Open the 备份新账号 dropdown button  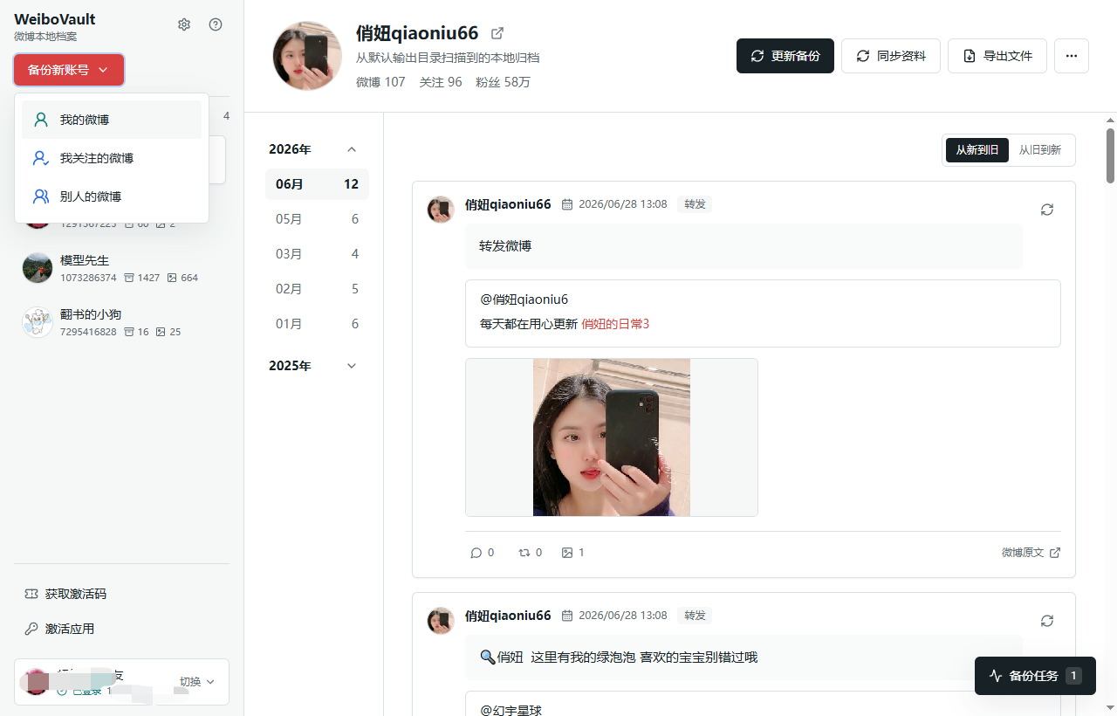coord(69,70)
